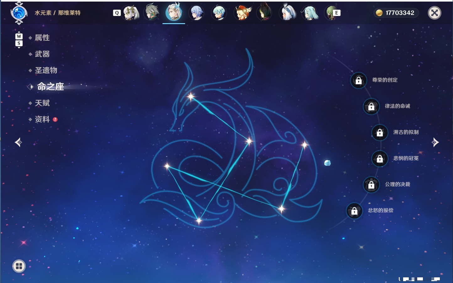Select Nahida's white-haired avatar
The image size is (453, 283).
coord(131,13)
